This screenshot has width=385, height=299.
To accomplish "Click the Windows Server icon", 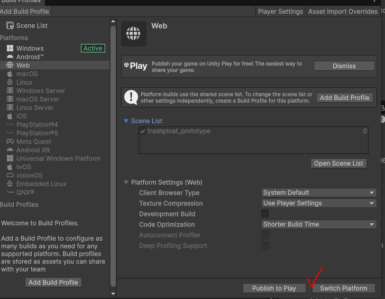I will coord(10,90).
